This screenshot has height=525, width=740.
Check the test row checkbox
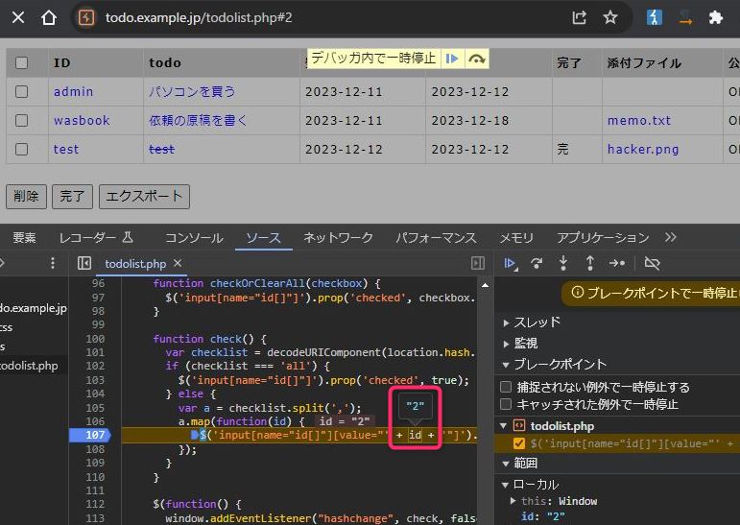pos(21,149)
